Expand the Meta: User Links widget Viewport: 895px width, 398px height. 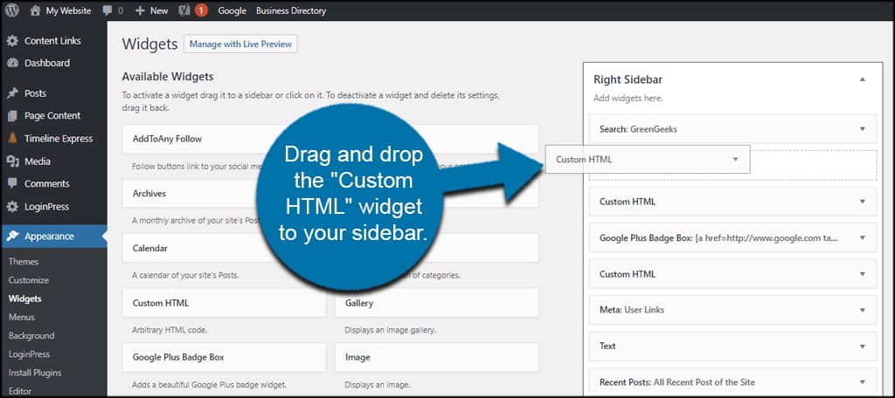click(x=862, y=310)
